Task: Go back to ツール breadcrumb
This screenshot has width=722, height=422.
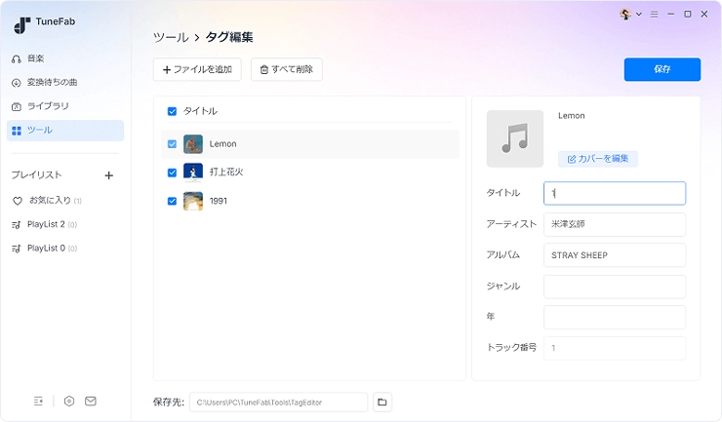Action: pos(171,37)
